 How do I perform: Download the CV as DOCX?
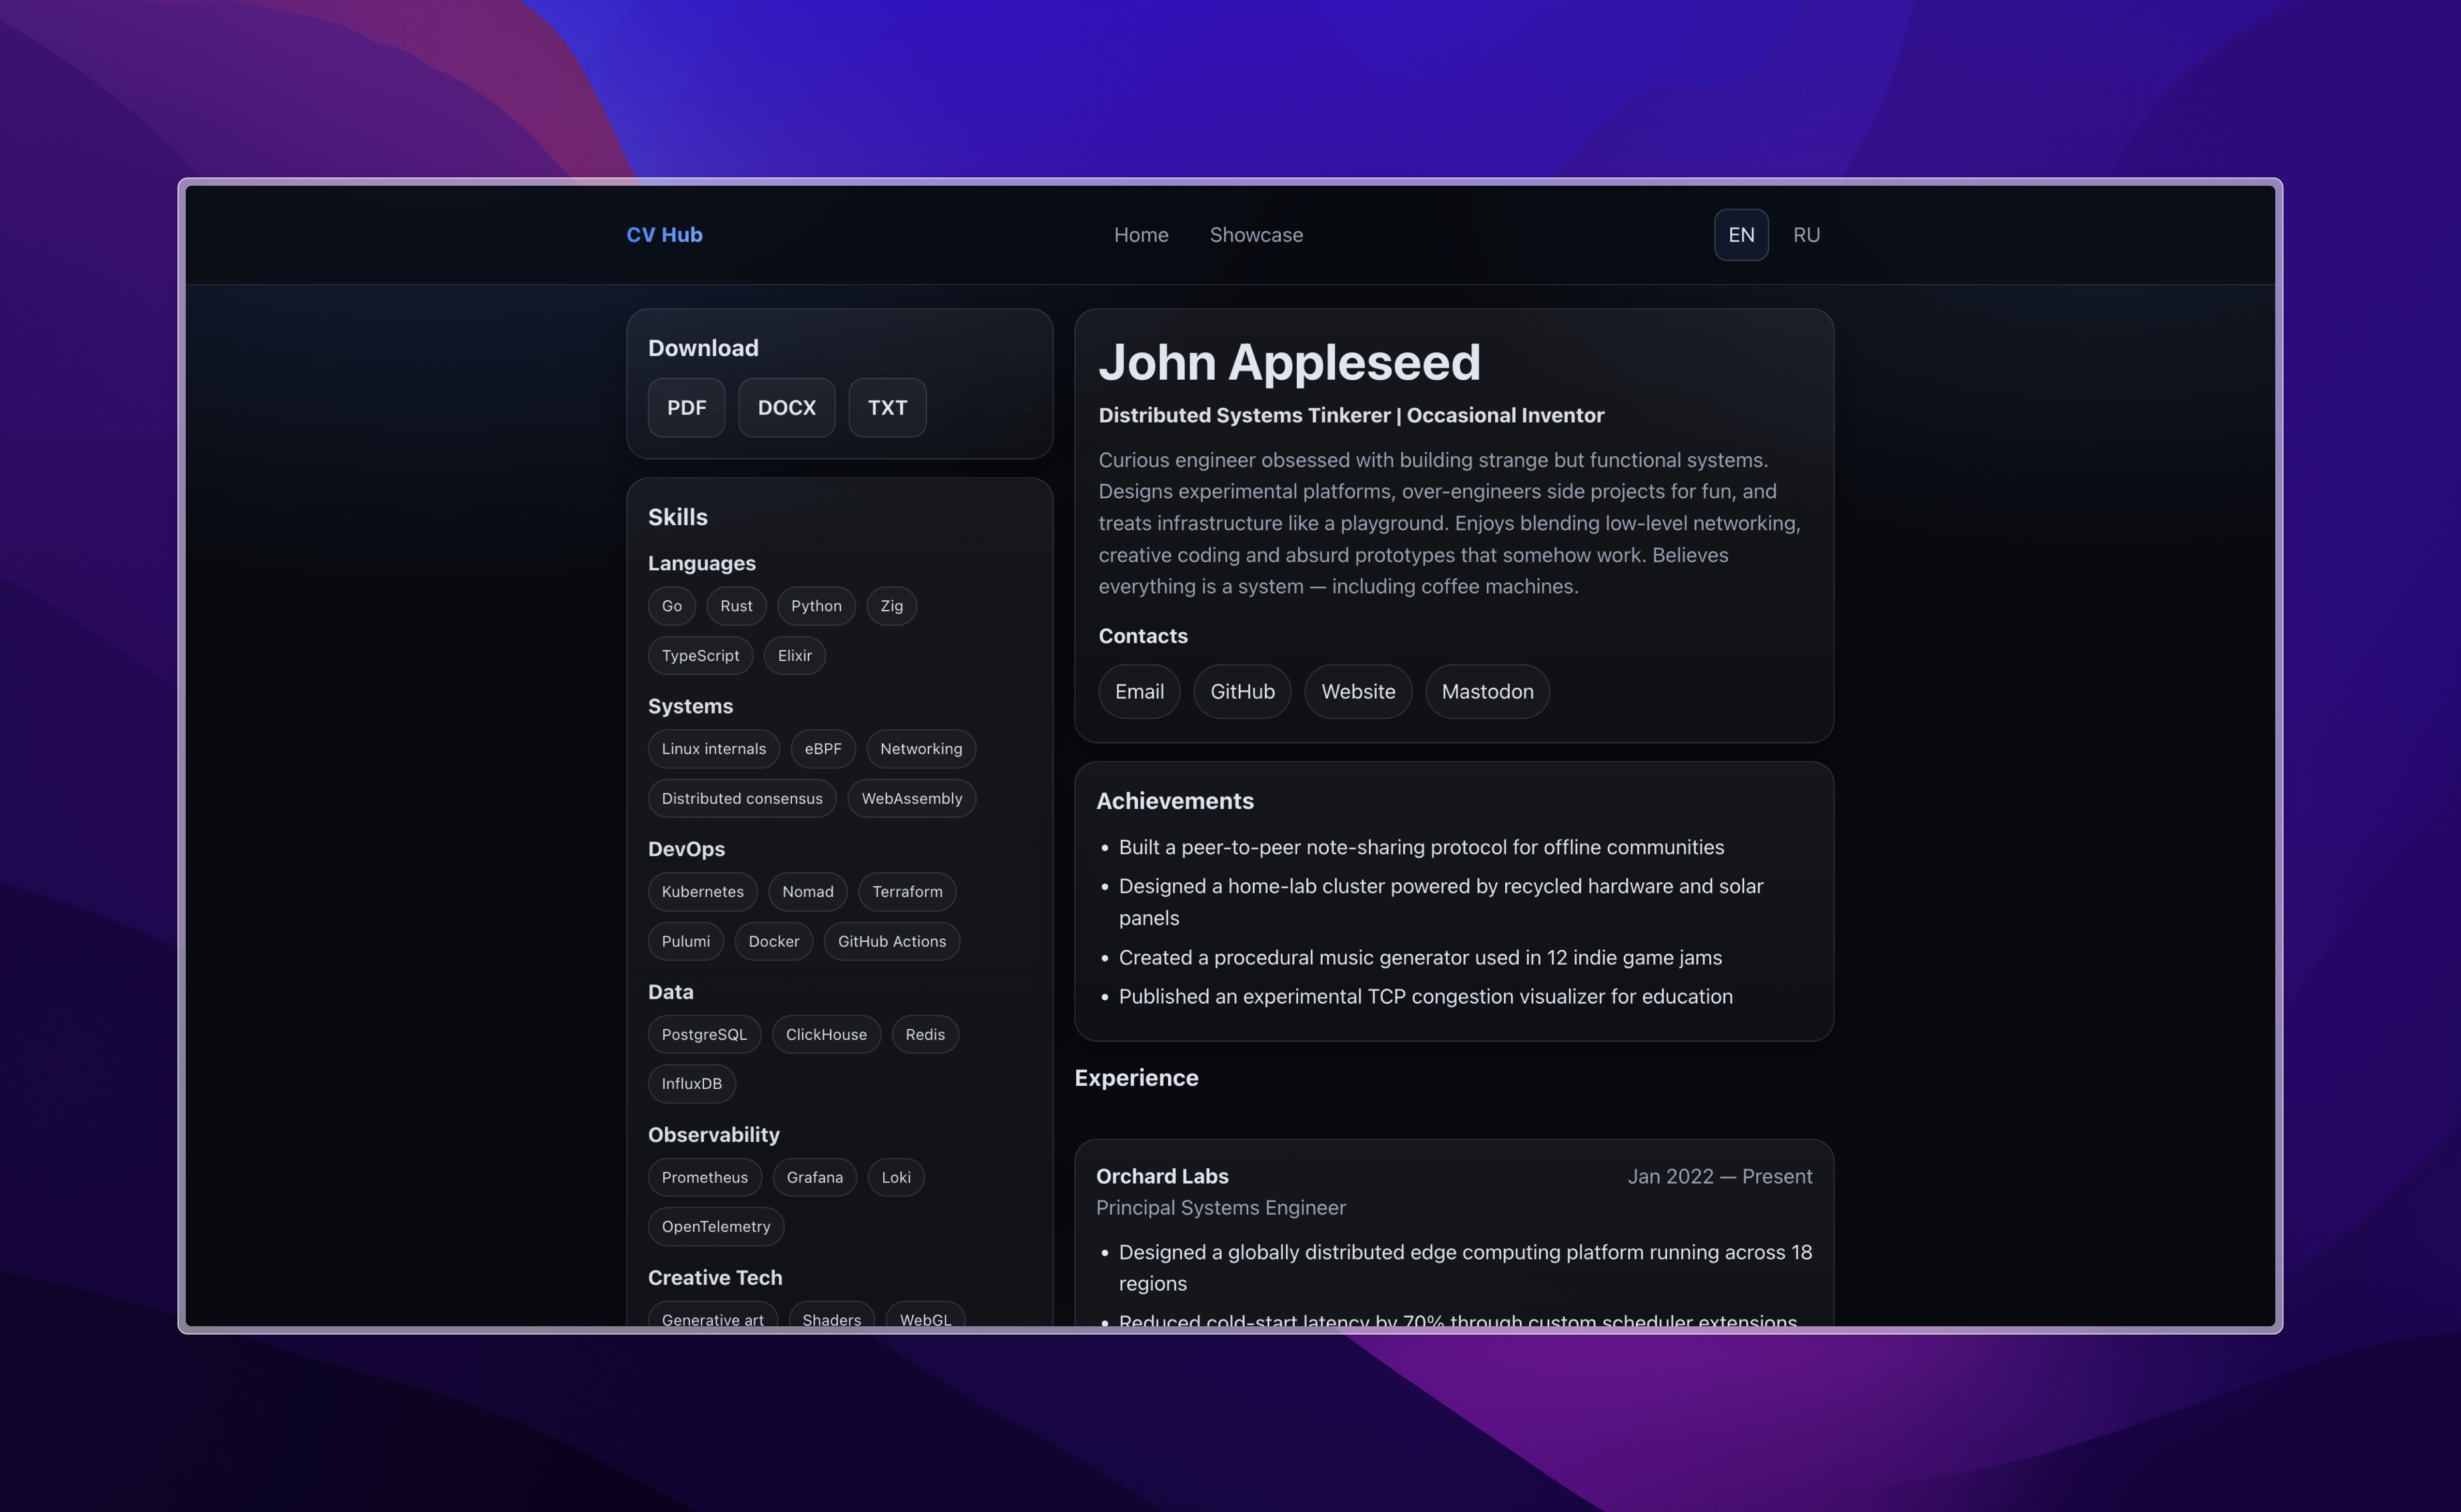[787, 408]
